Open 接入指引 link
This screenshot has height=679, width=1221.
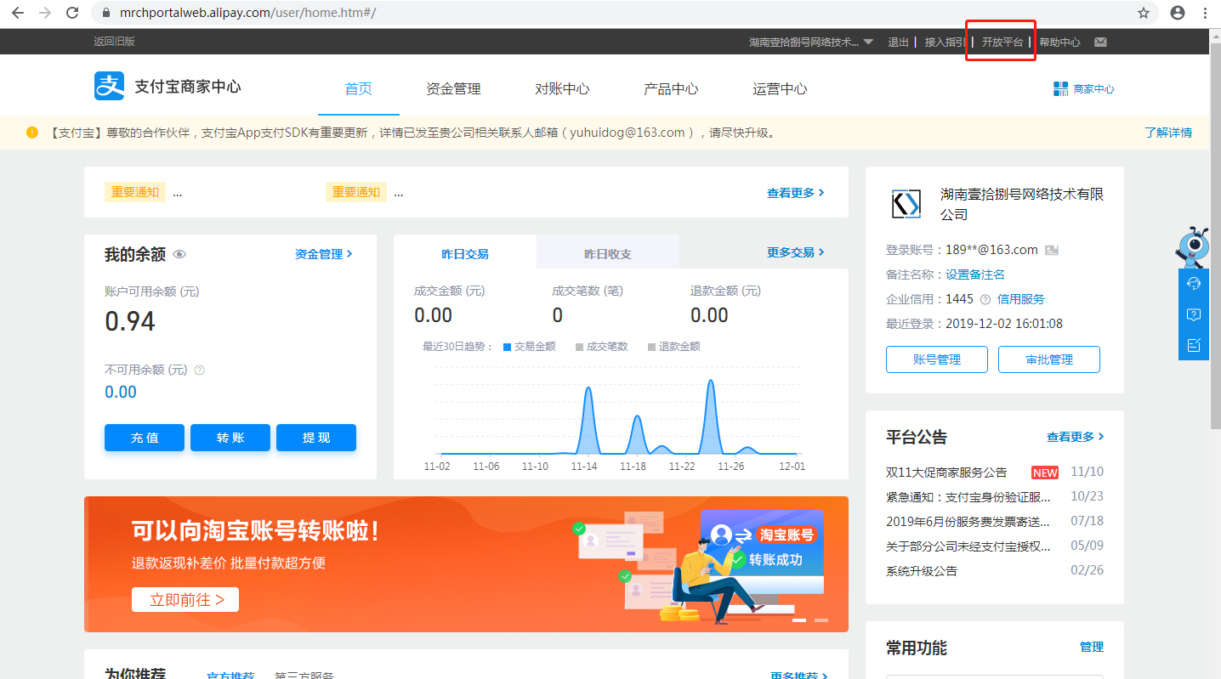(x=946, y=42)
